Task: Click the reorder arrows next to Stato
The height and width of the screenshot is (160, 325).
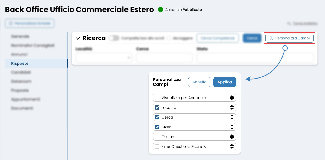Action: [232, 127]
